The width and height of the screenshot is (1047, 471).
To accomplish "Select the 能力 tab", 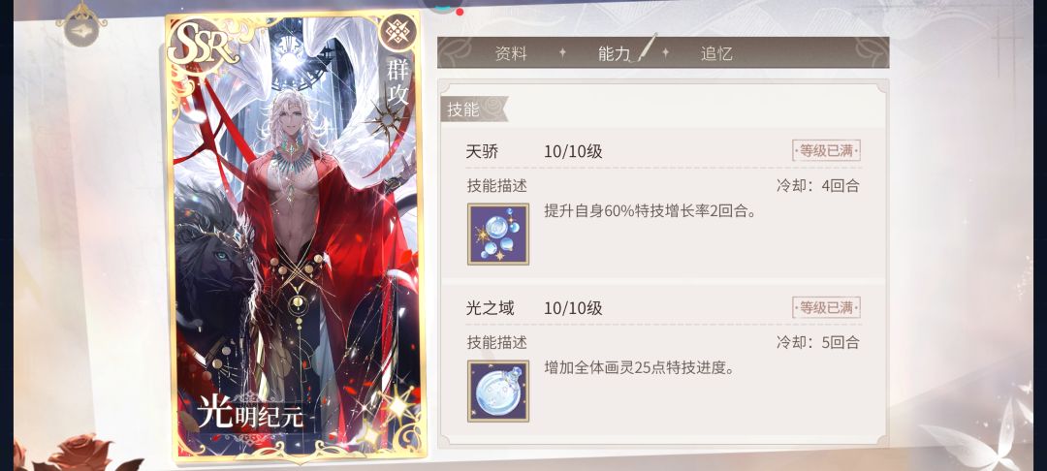I will (x=615, y=54).
